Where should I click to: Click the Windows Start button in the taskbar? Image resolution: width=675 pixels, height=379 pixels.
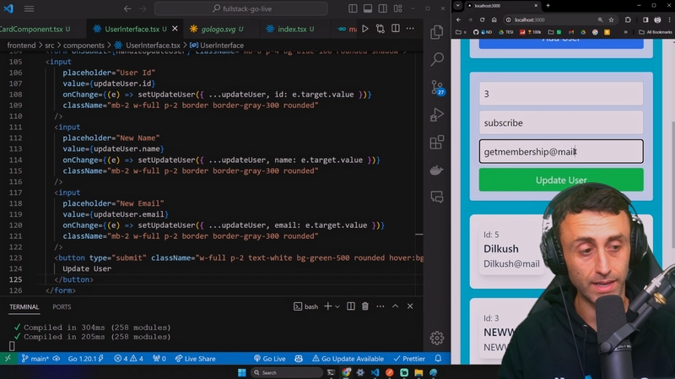click(x=242, y=372)
